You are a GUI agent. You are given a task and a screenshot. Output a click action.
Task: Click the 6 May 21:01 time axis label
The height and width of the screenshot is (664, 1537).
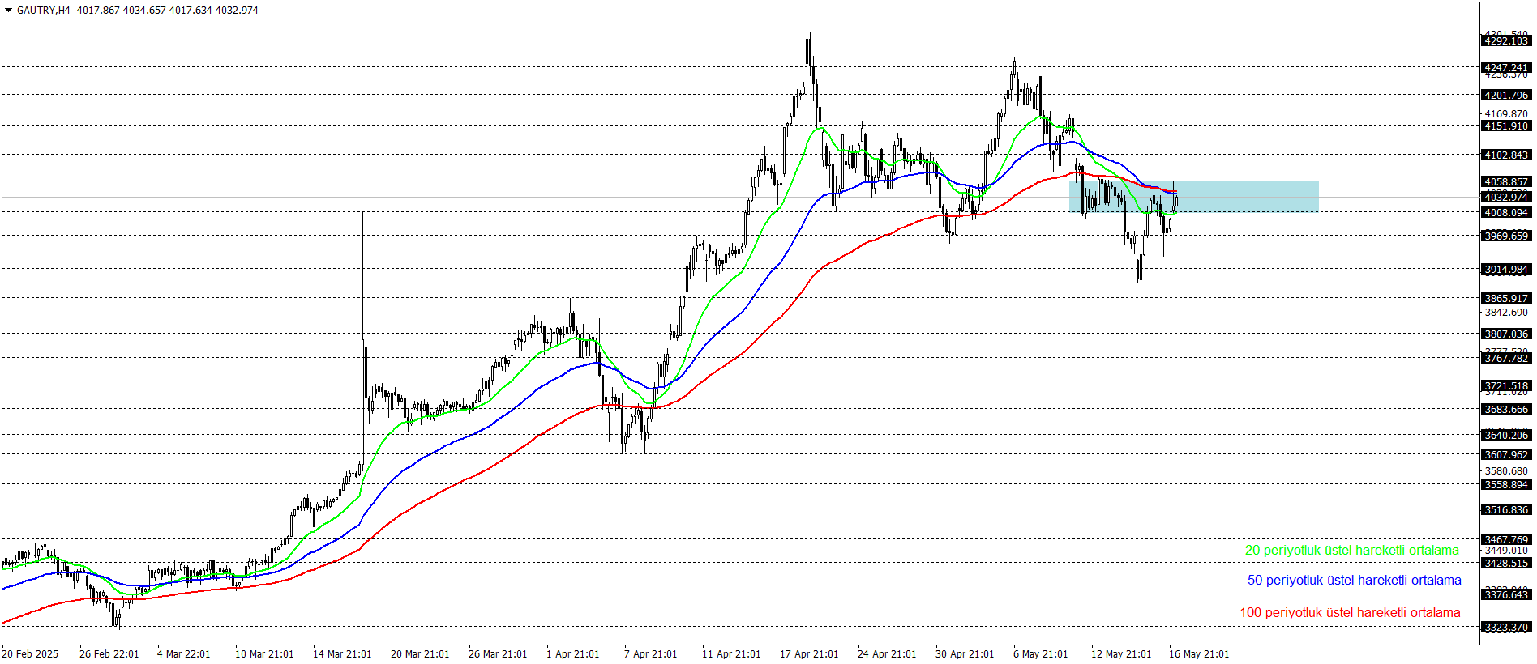(1040, 654)
